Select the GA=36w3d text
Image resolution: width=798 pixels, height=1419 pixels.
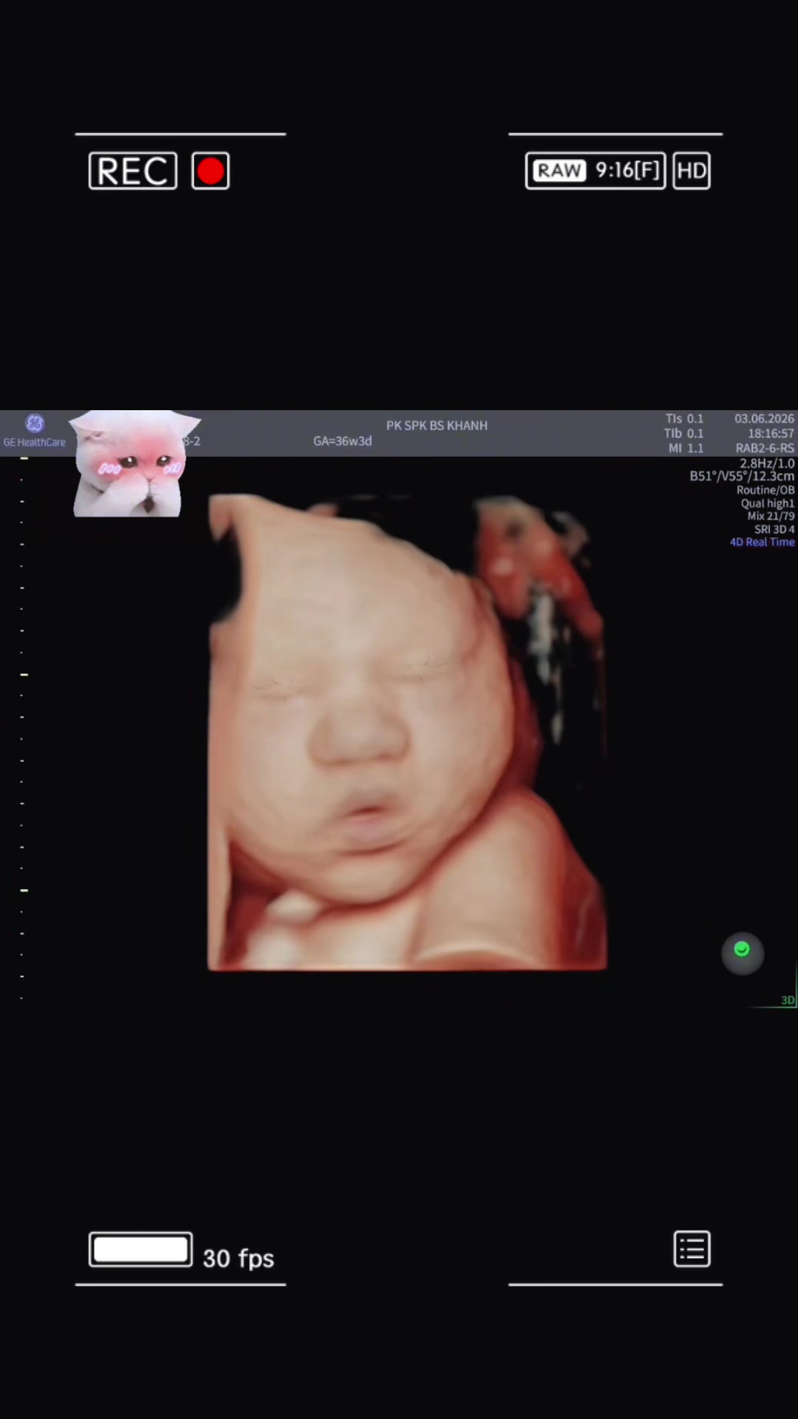342,441
